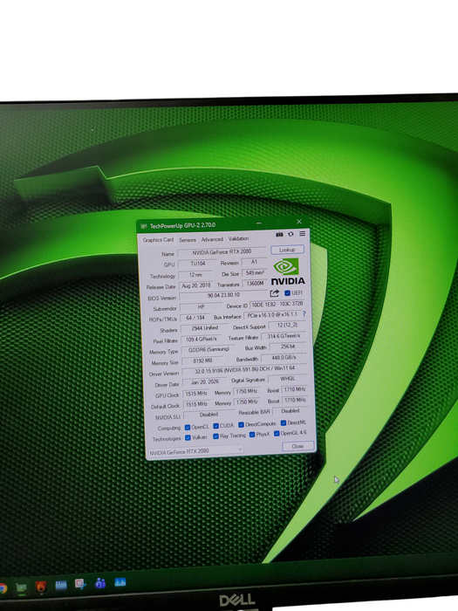Click the Device ID field

tap(277, 305)
